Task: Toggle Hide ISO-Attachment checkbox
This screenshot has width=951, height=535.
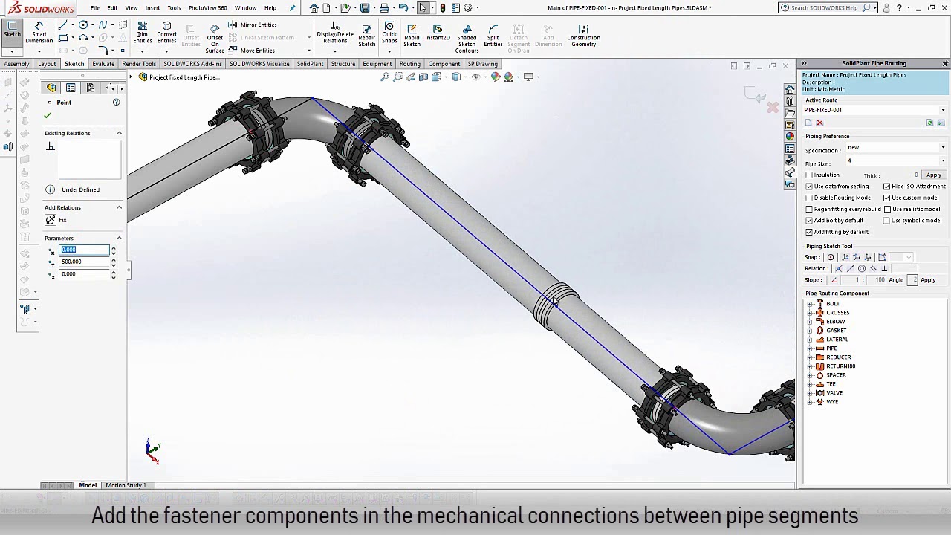Action: click(886, 187)
